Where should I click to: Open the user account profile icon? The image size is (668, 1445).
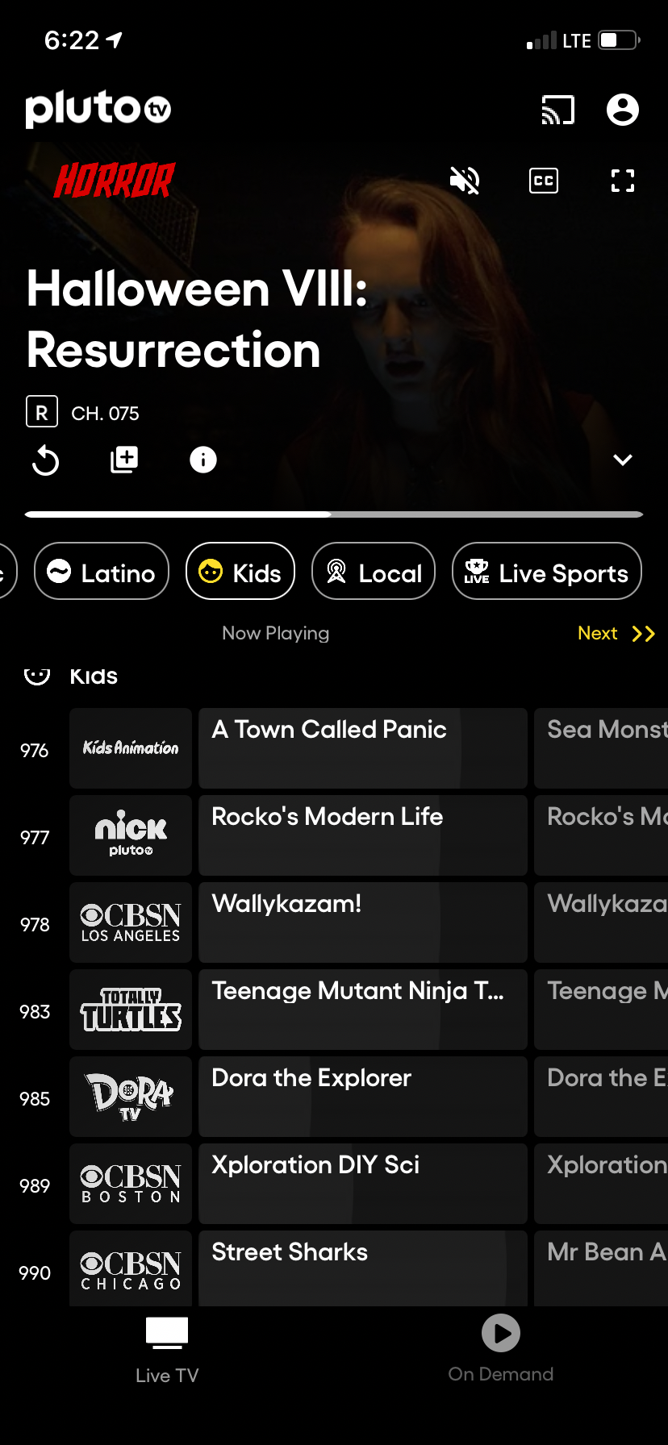coord(622,110)
